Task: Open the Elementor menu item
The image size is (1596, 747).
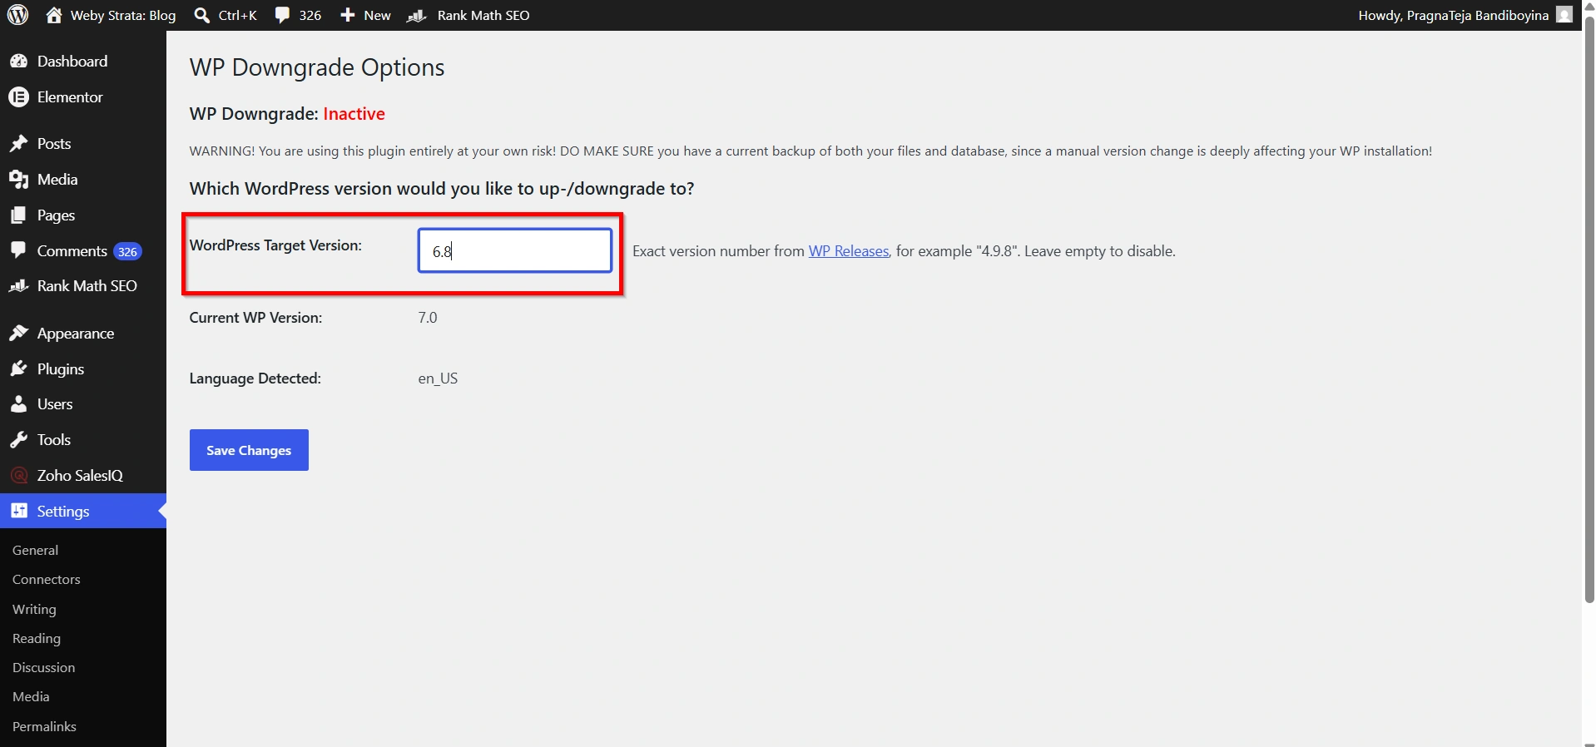Action: (83, 97)
